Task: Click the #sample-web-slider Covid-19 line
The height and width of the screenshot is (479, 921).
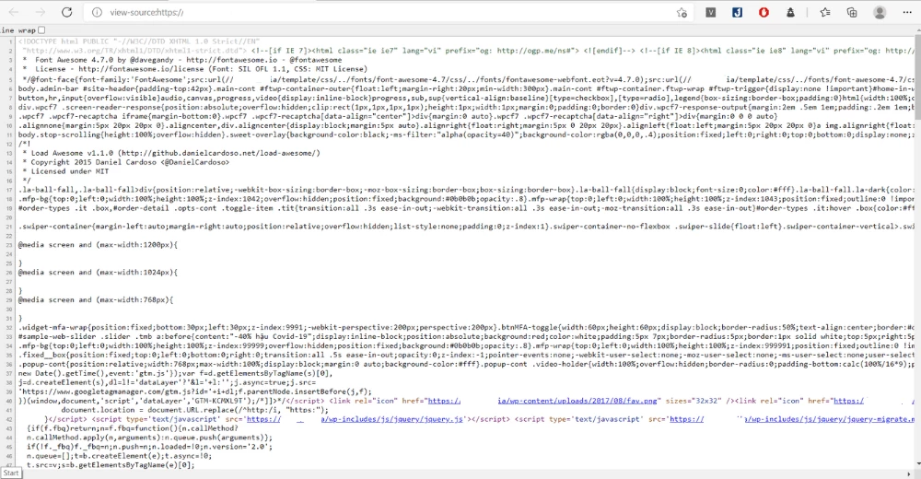Action: coord(466,337)
